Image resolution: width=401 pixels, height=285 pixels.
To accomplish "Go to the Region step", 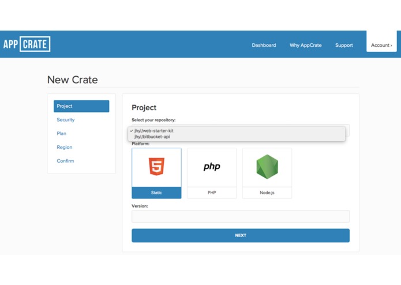I will (65, 147).
